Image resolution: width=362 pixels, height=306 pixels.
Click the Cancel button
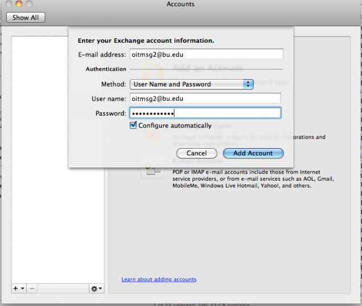coord(196,153)
